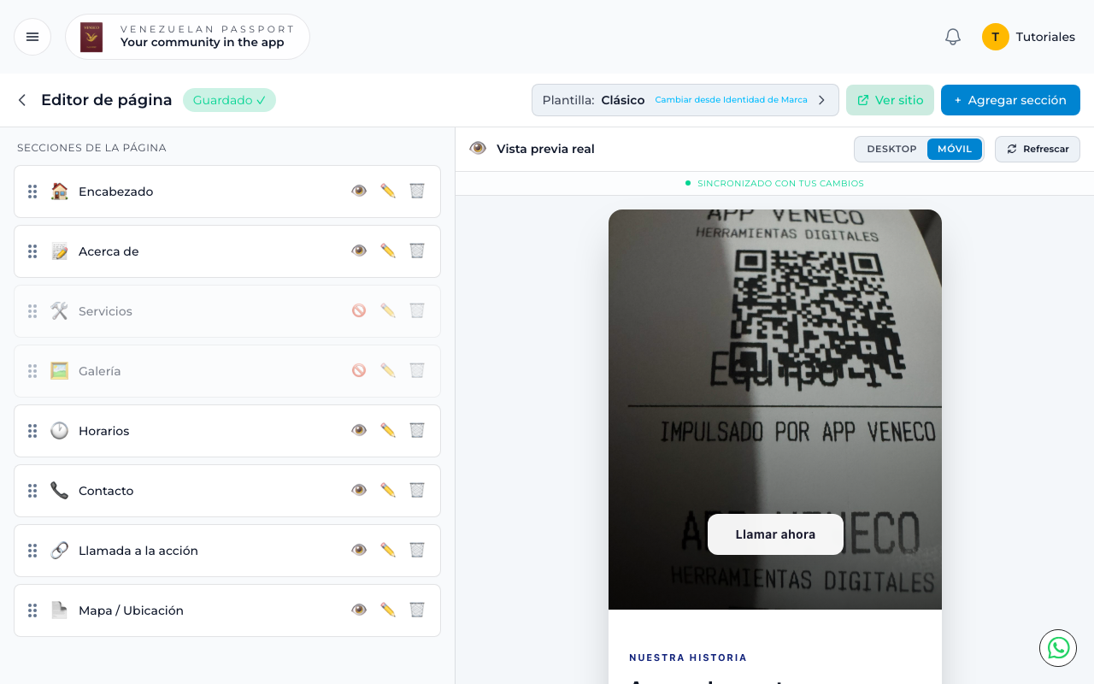Image resolution: width=1094 pixels, height=684 pixels.
Task: Click the drag handle for Mapa / Ubicación
Action: click(32, 610)
